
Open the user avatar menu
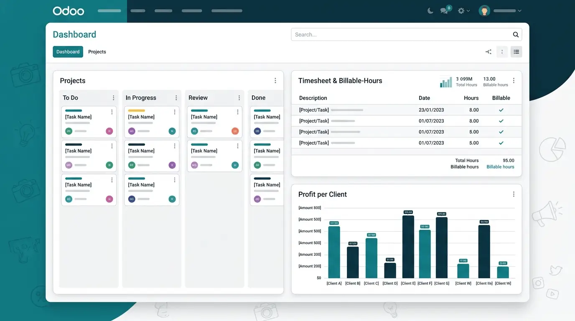484,11
